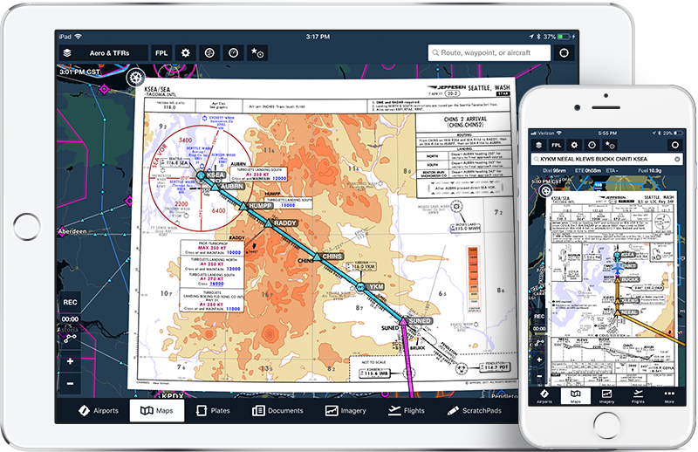The height and width of the screenshot is (452, 698).
Task: Zoom in the map with plus button
Action: tap(71, 360)
